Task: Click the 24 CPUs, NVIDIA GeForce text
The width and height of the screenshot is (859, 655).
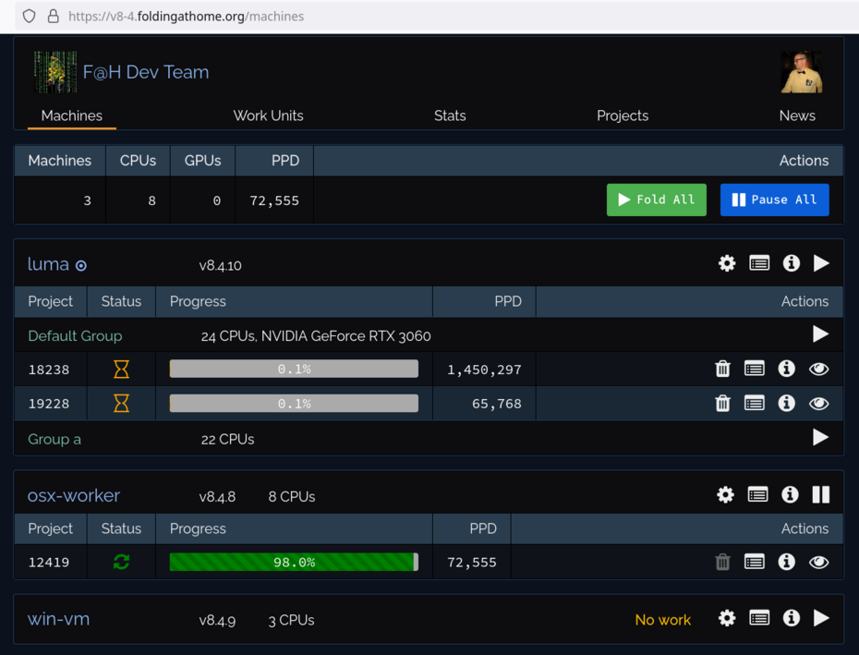Action: 316,336
